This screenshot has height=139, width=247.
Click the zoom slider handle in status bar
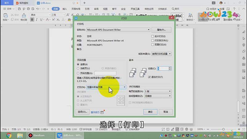[223, 129]
